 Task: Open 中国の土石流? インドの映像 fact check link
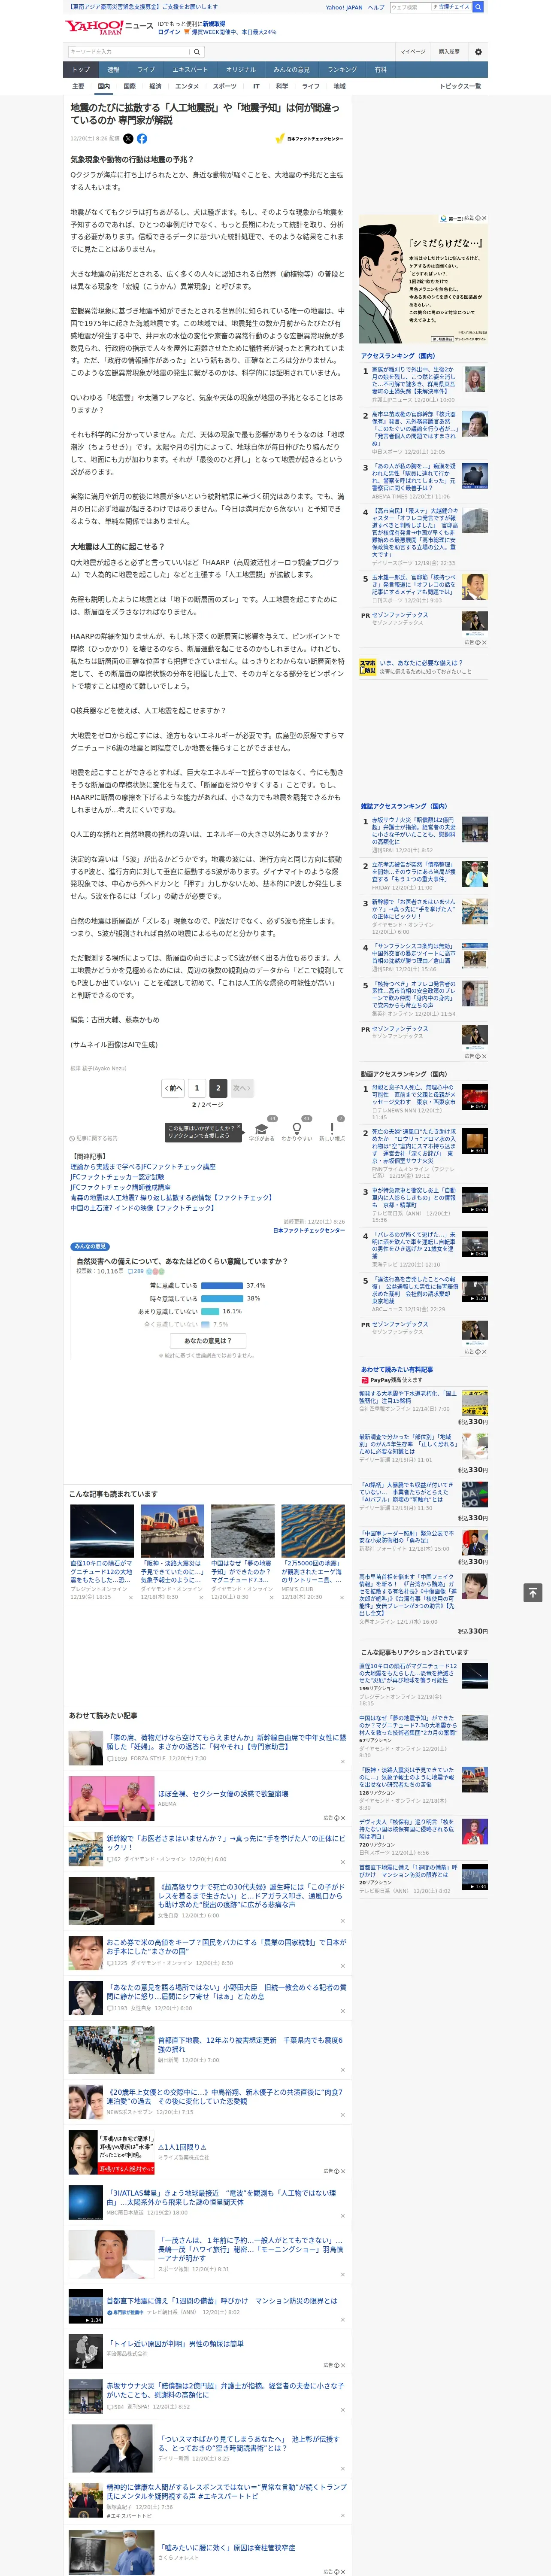coord(142,1208)
